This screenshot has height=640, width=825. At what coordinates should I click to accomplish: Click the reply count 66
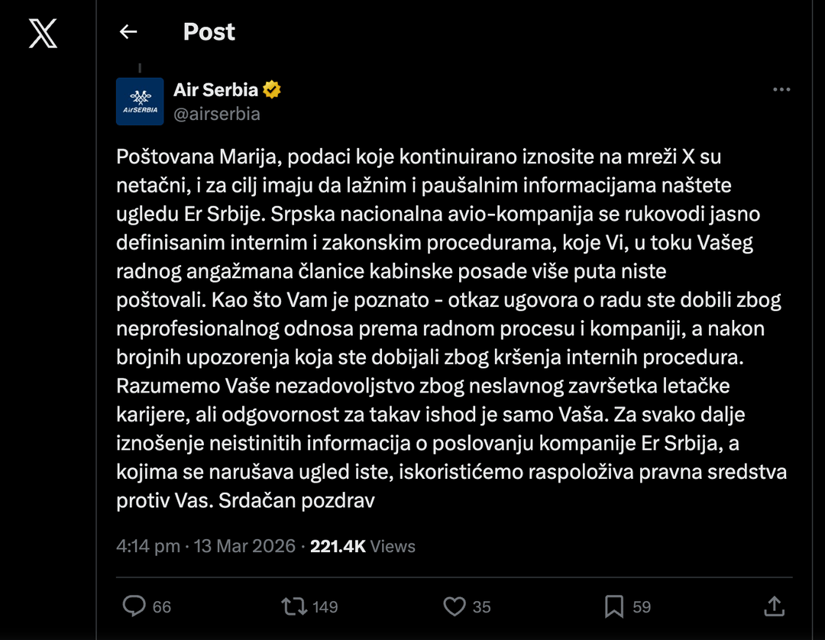pyautogui.click(x=162, y=607)
